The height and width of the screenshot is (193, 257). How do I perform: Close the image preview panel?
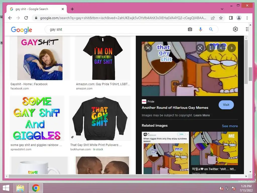click(x=148, y=48)
